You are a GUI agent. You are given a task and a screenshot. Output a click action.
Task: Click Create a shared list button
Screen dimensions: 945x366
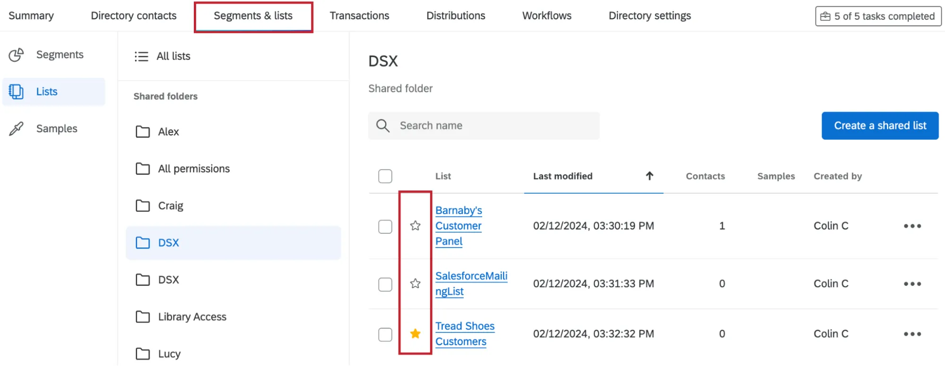pyautogui.click(x=879, y=126)
